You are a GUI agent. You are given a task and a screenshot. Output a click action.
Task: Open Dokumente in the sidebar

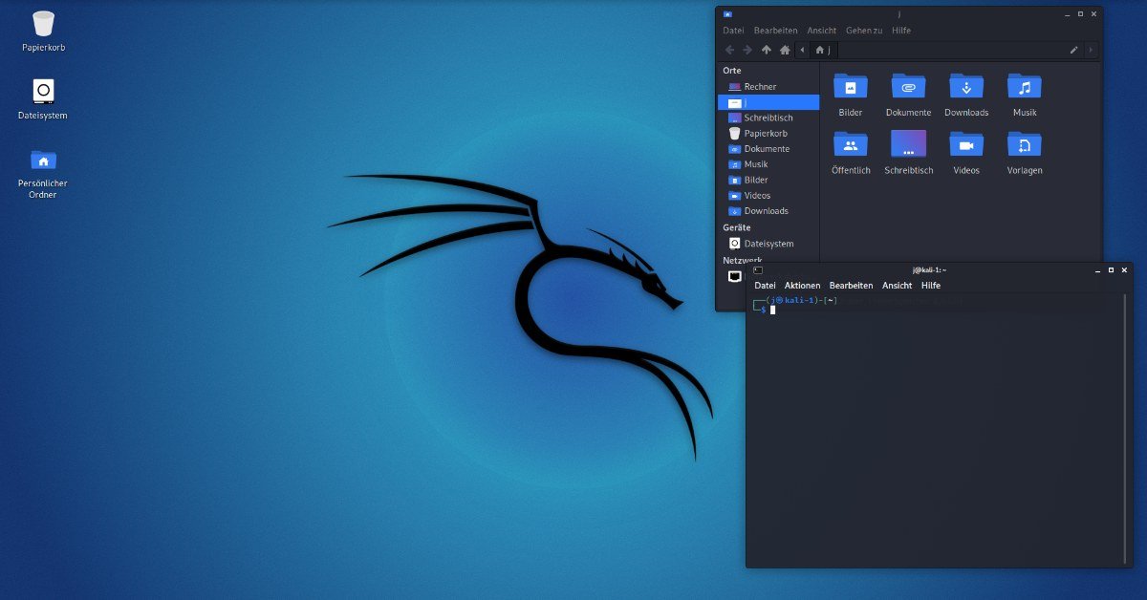768,149
